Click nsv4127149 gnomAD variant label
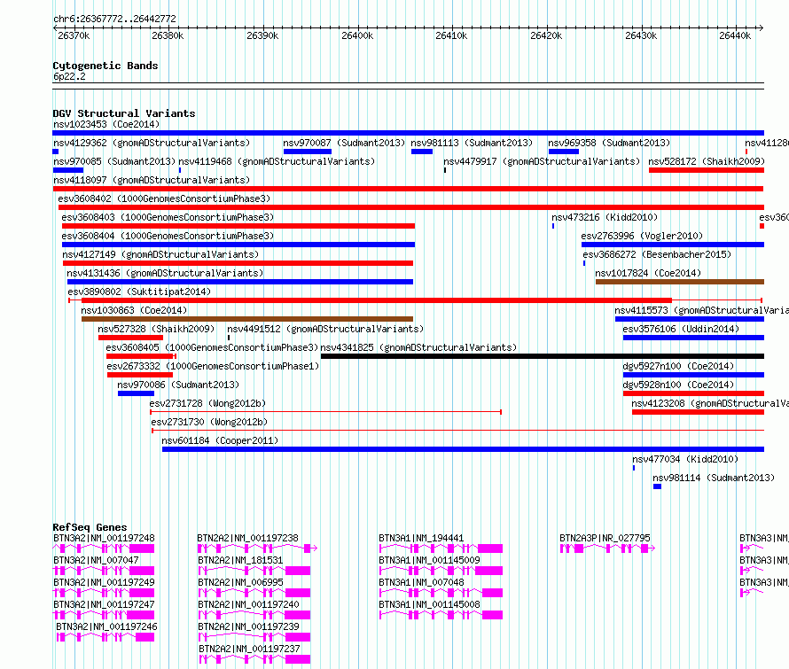Screen dimensions: 789x669 [x=160, y=254]
